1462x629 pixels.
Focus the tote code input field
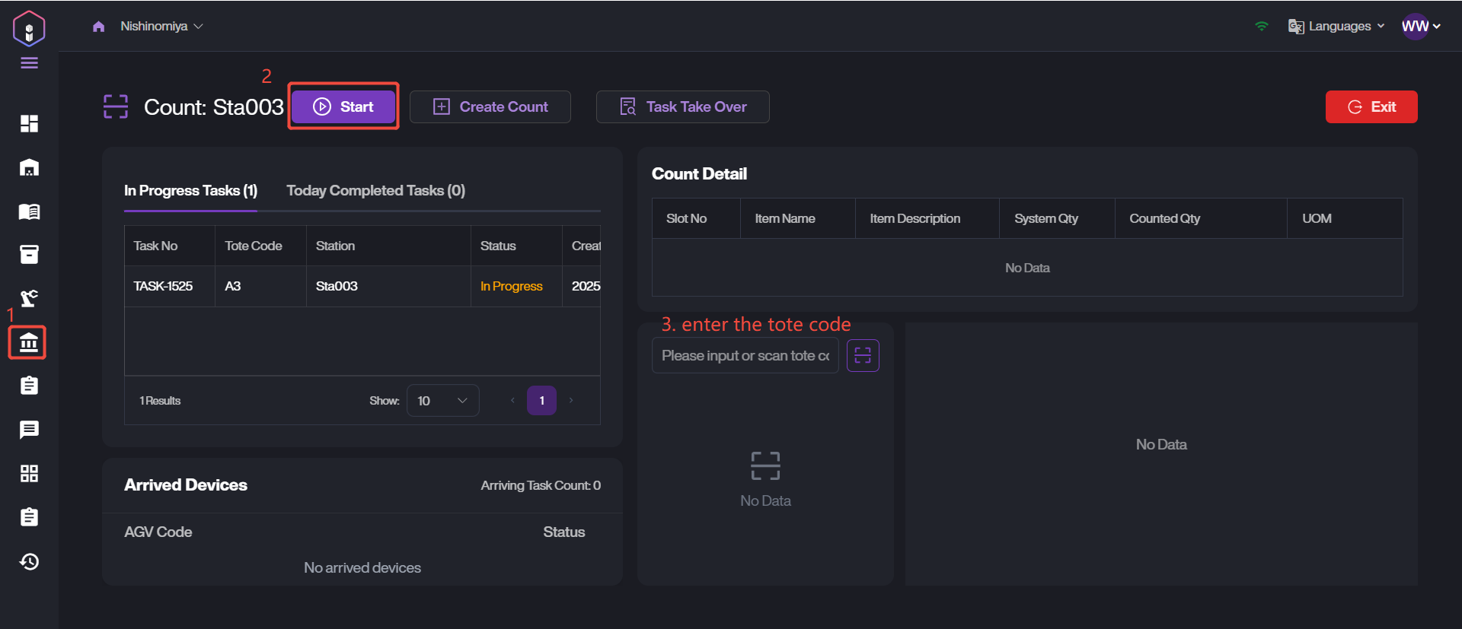point(744,356)
